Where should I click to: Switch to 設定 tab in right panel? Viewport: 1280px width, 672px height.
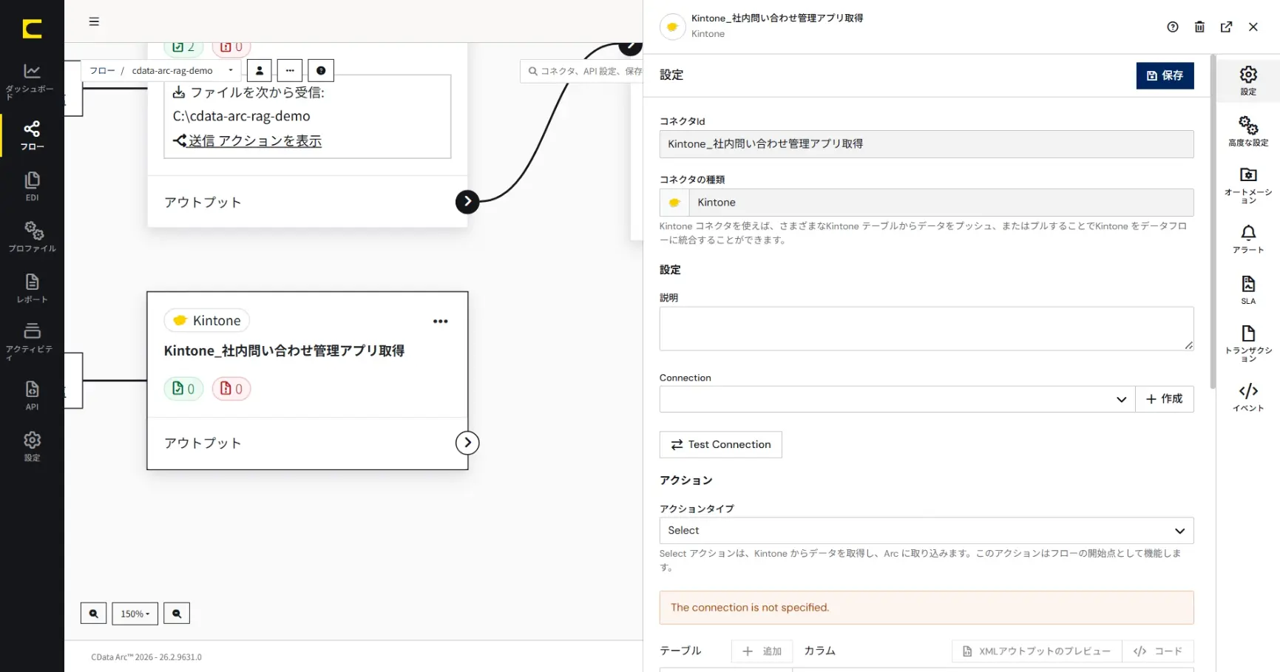coord(1248,81)
